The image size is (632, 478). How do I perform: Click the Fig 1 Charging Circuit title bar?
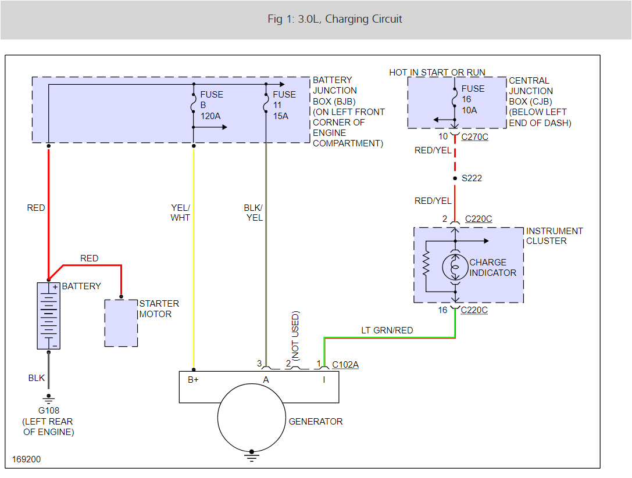pyautogui.click(x=316, y=19)
